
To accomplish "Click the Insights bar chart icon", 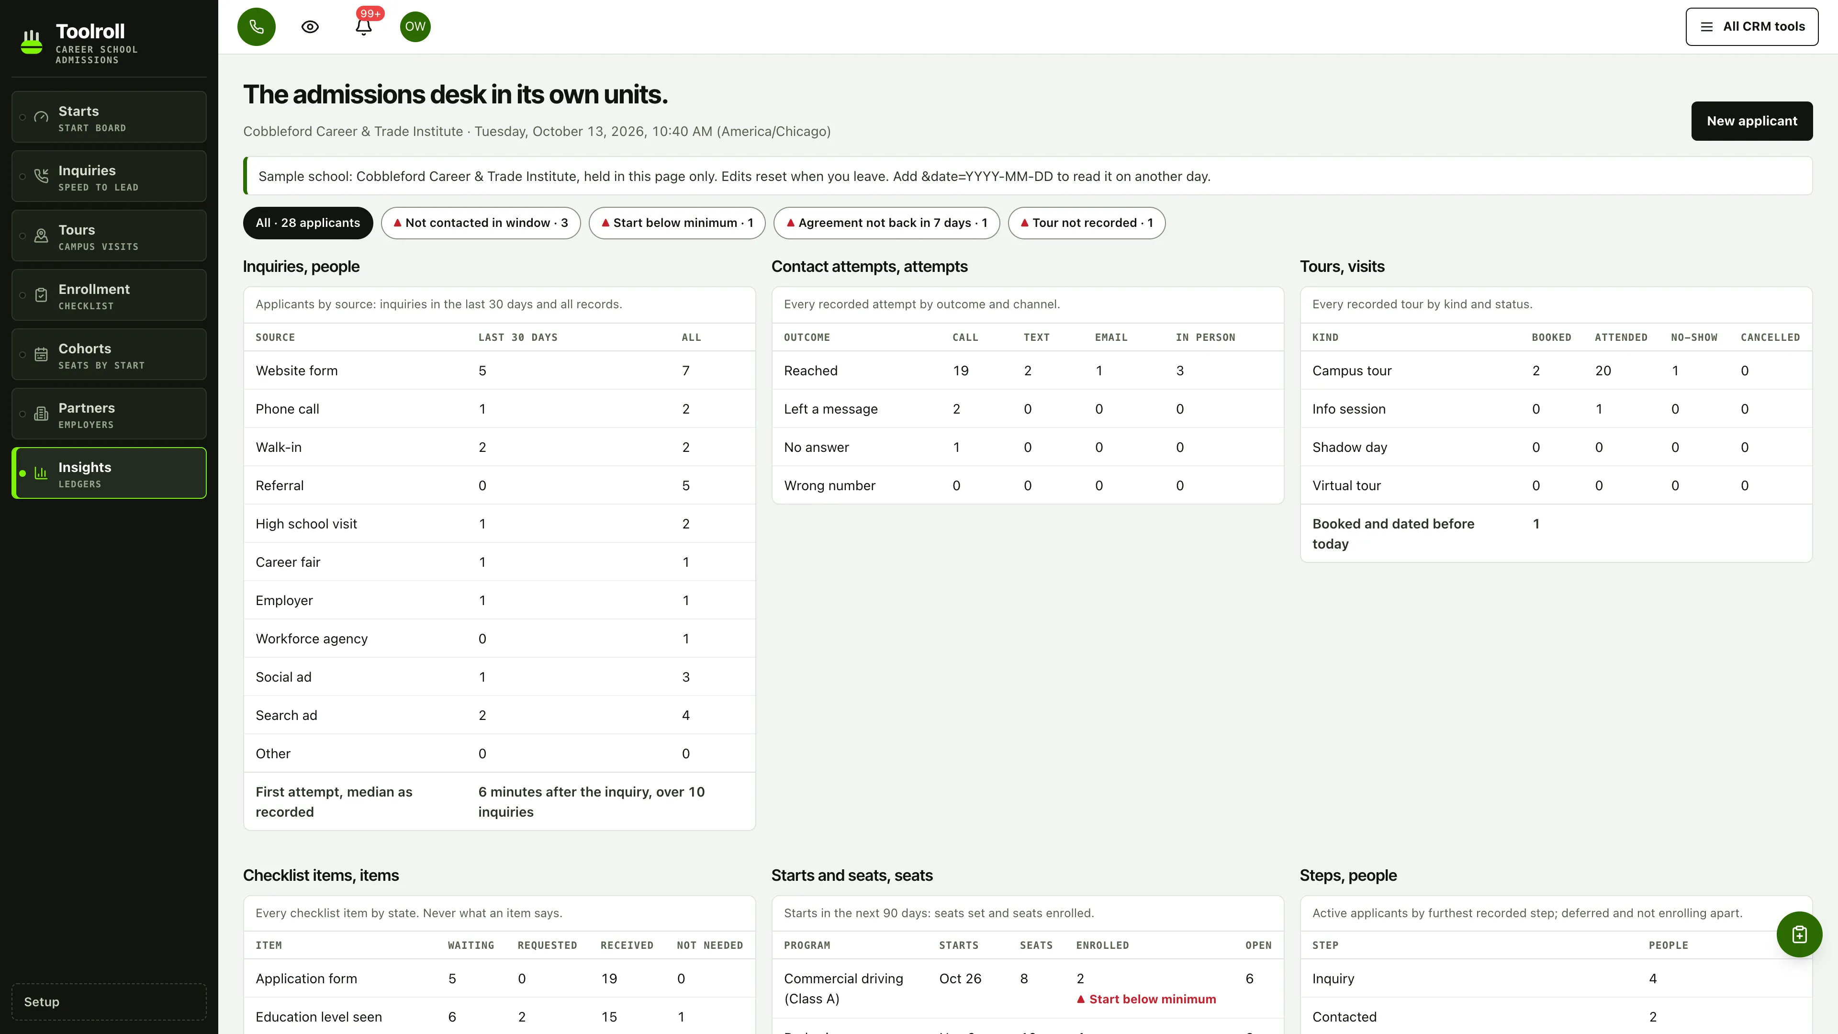I will (x=41, y=473).
